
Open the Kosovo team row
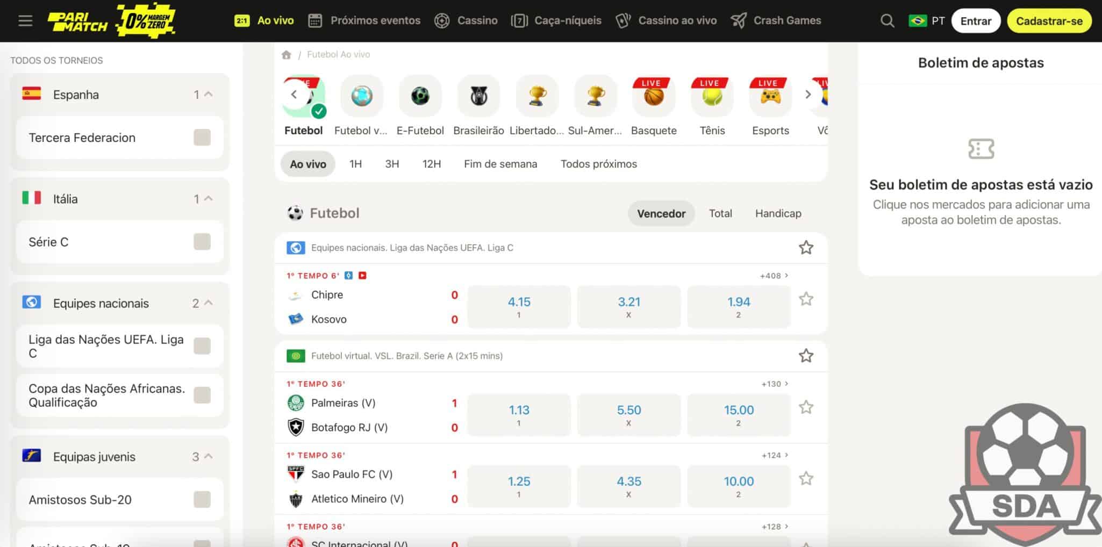[372, 320]
